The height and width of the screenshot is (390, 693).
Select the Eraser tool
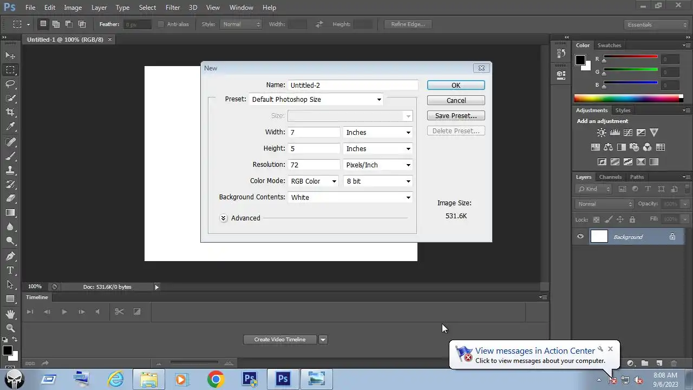(x=10, y=198)
